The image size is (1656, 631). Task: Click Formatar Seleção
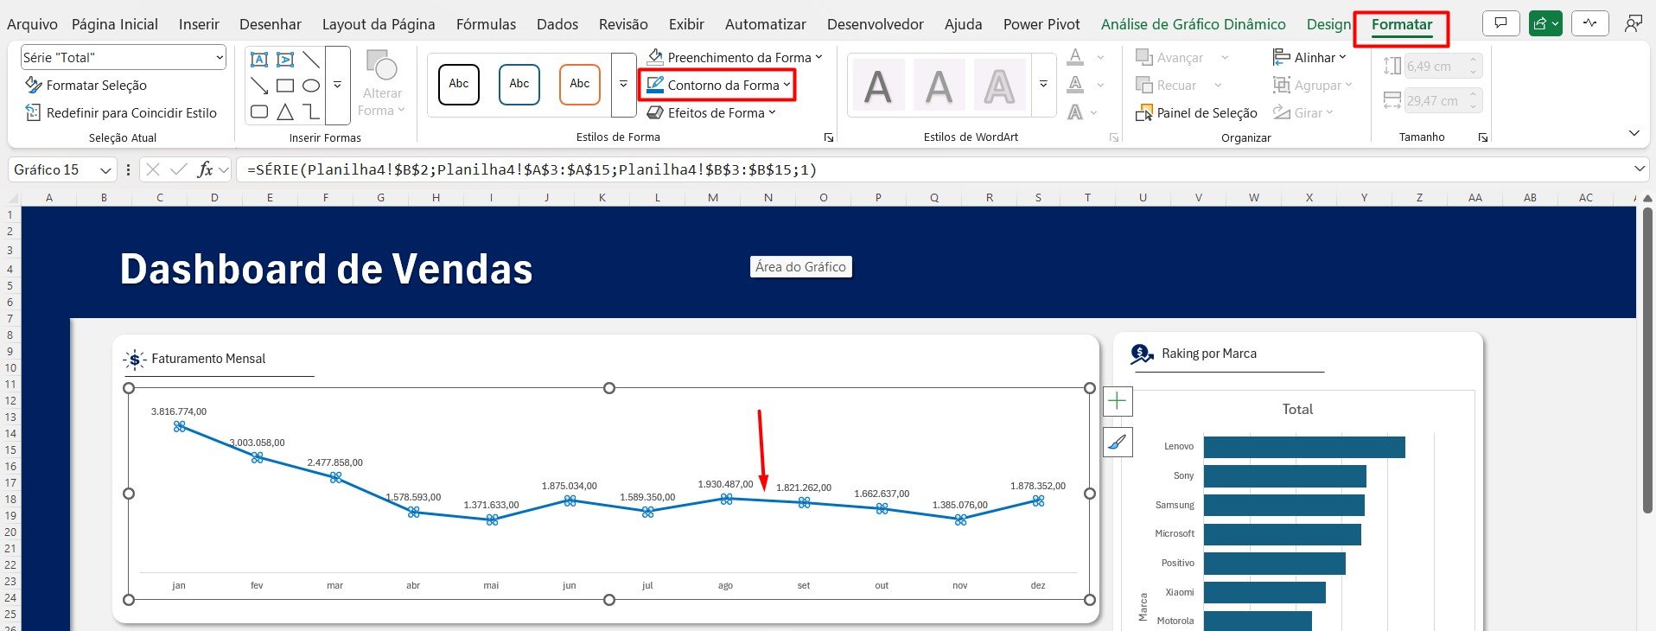click(x=86, y=86)
